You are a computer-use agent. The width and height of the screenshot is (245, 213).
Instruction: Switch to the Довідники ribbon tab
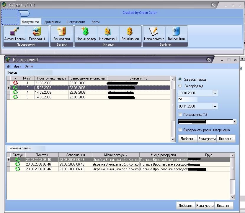tap(53, 22)
